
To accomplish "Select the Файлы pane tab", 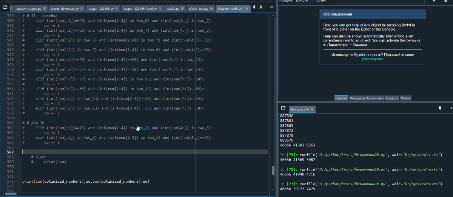I will pos(405,98).
